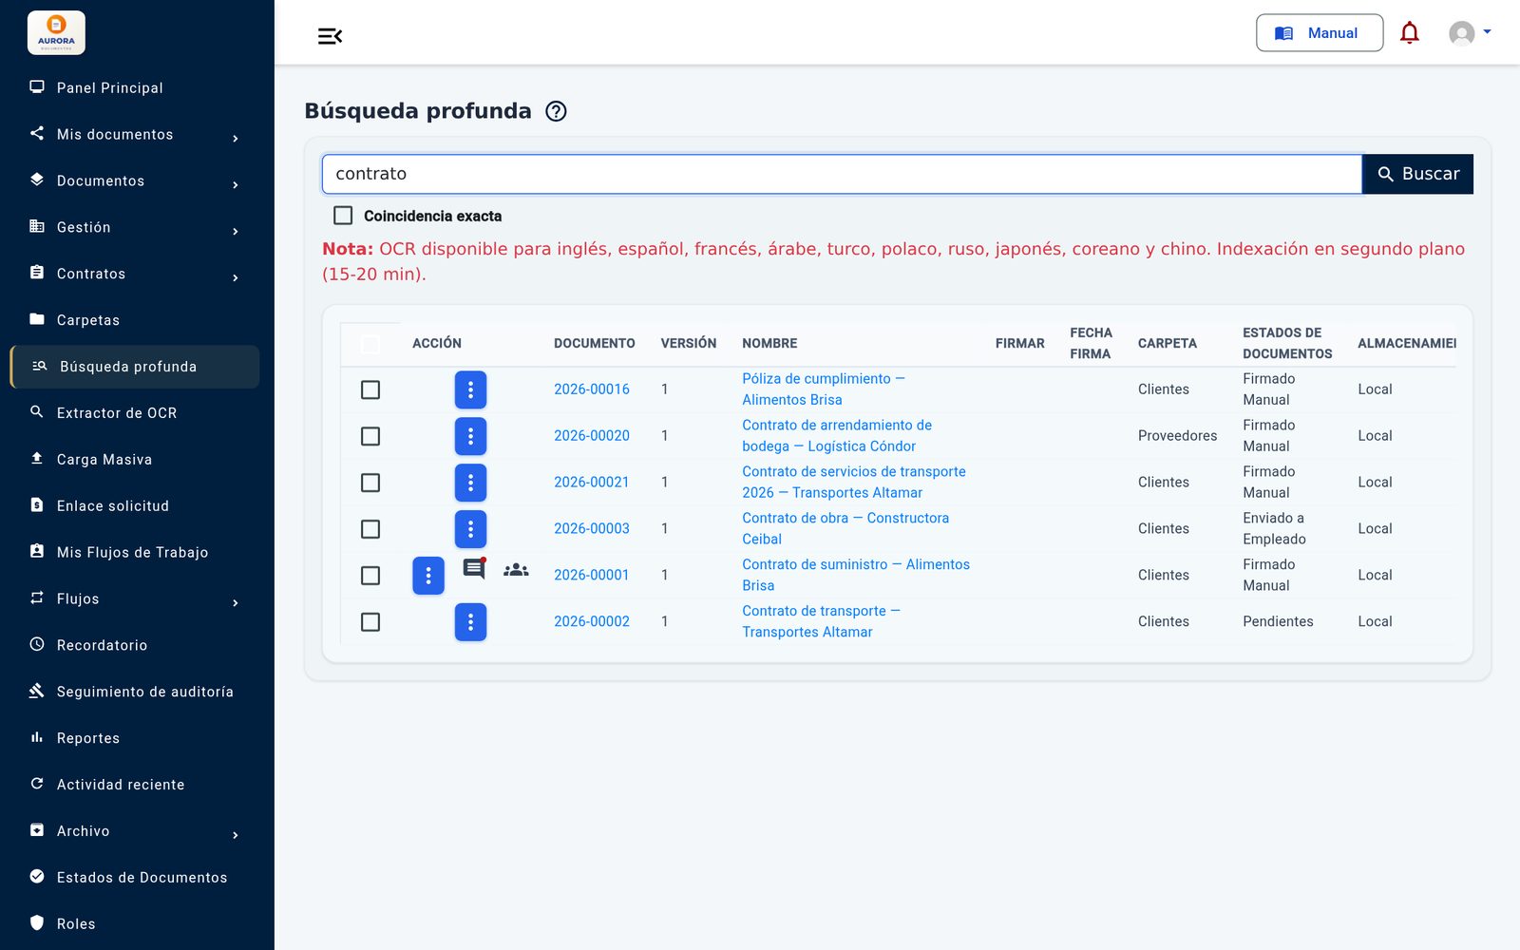Click the shared users icon on row 2026-00001
The image size is (1520, 950).
516,570
